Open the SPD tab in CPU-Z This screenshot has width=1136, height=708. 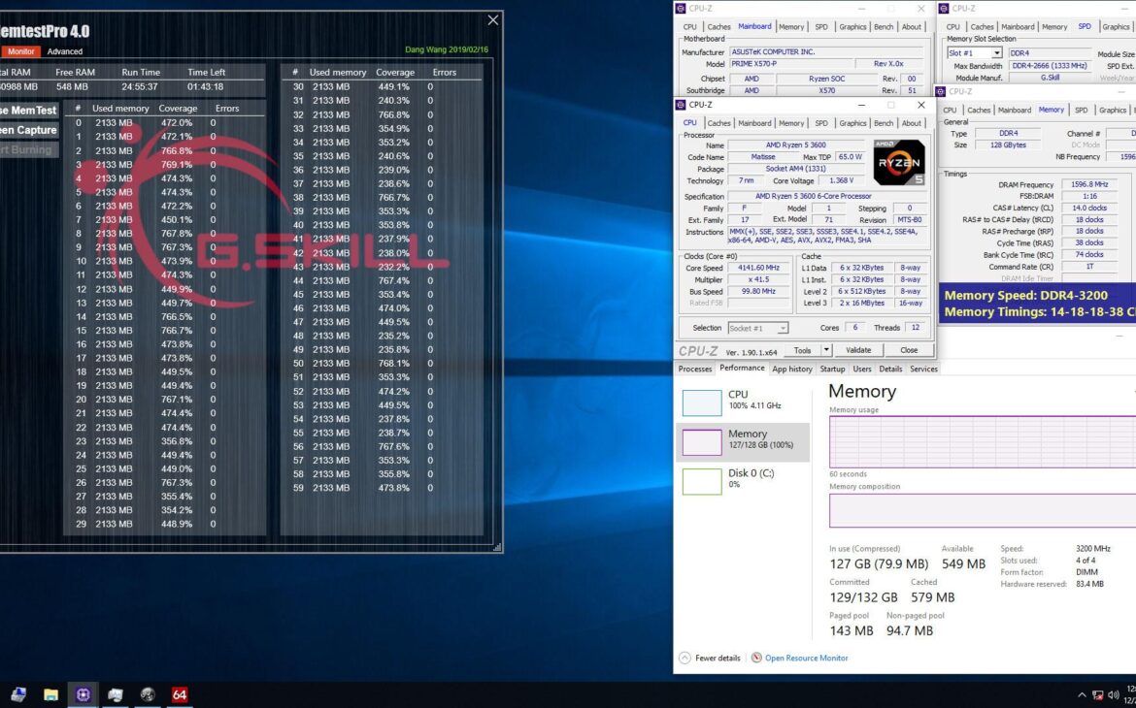click(822, 123)
